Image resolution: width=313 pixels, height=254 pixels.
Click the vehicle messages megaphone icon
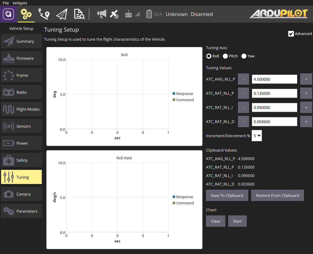(102, 14)
